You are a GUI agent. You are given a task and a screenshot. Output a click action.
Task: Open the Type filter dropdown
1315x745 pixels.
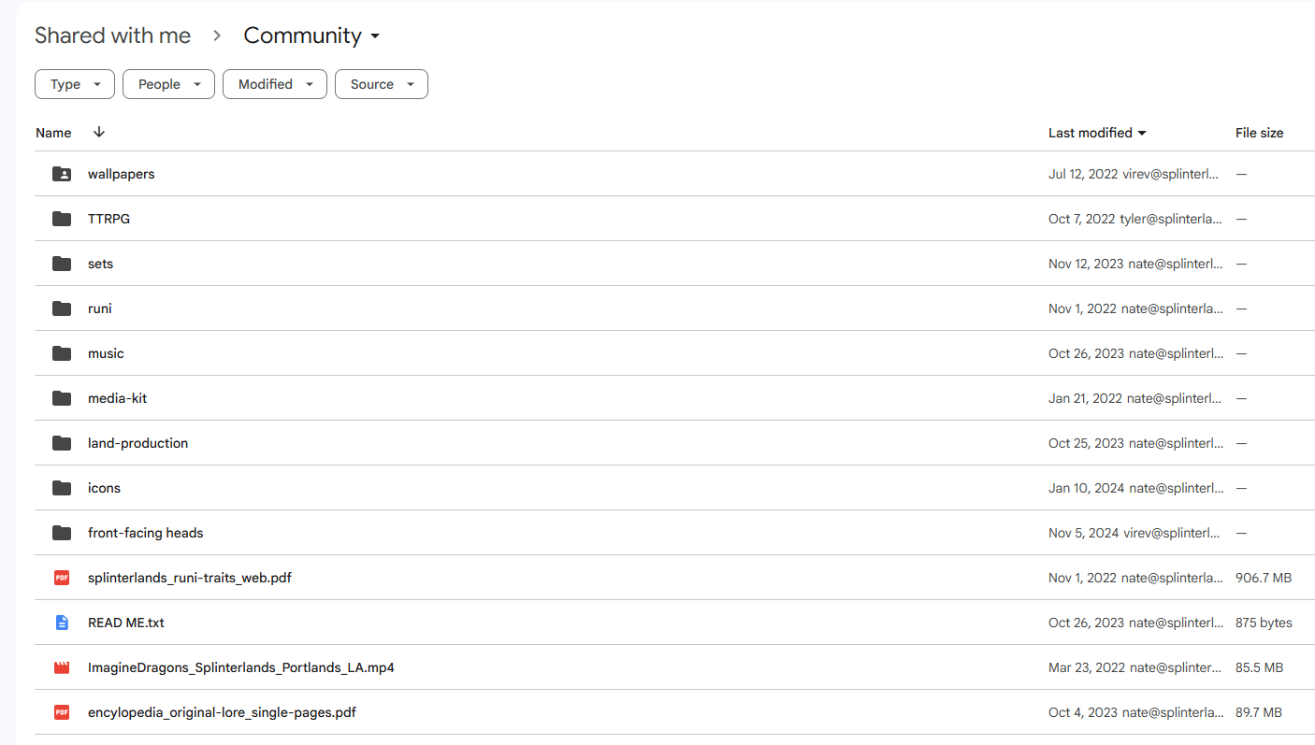75,84
